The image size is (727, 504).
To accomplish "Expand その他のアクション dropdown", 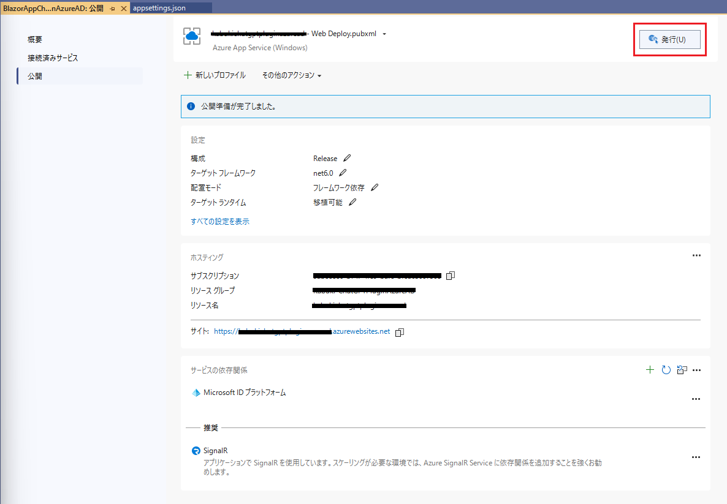I will pyautogui.click(x=292, y=75).
